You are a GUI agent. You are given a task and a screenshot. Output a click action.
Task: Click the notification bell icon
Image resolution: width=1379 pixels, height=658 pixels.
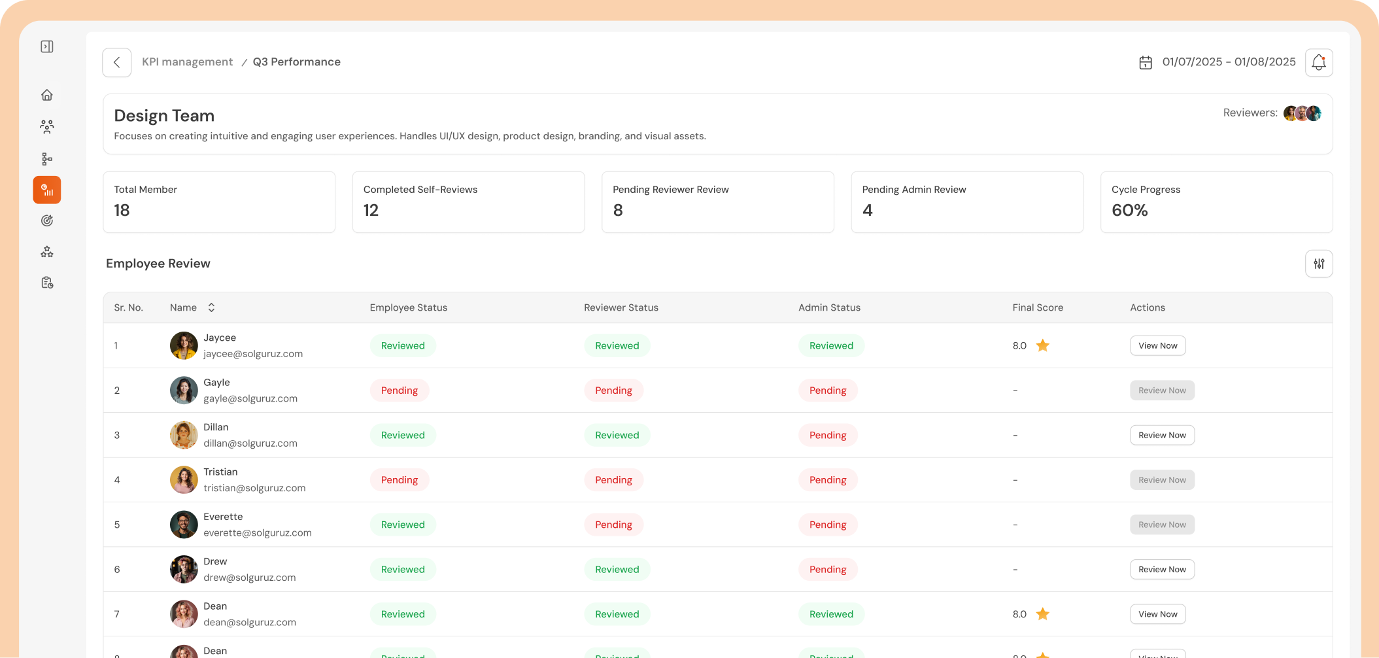[1319, 63]
